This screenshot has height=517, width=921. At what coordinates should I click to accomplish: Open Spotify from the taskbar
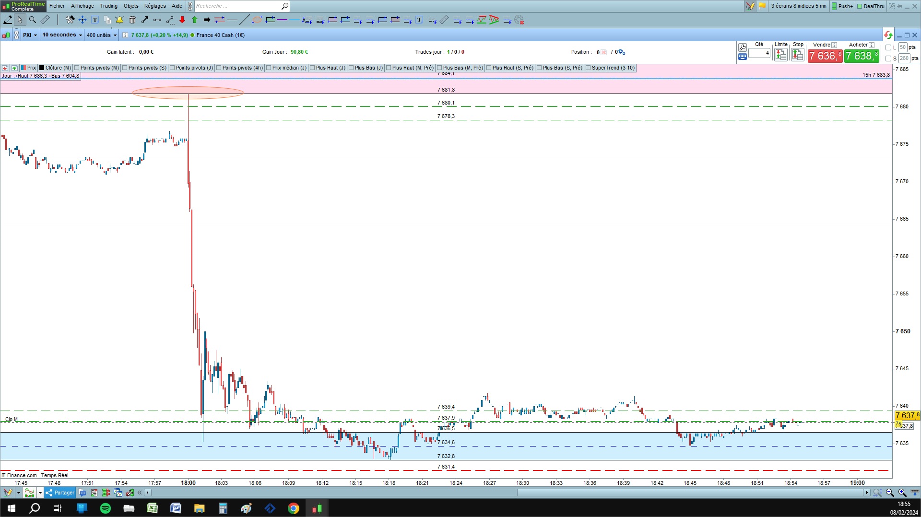coord(106,508)
